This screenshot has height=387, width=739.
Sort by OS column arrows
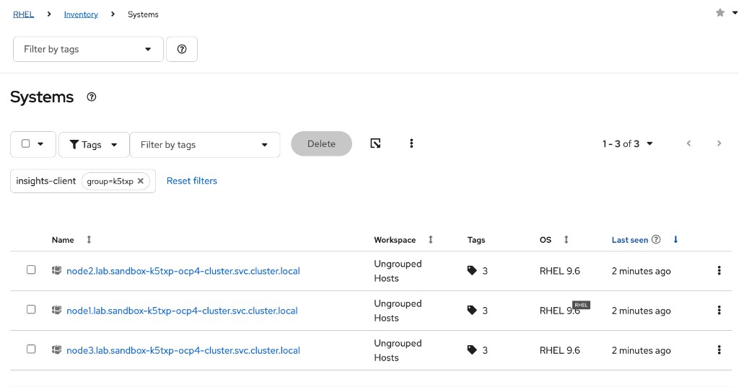[566, 240]
